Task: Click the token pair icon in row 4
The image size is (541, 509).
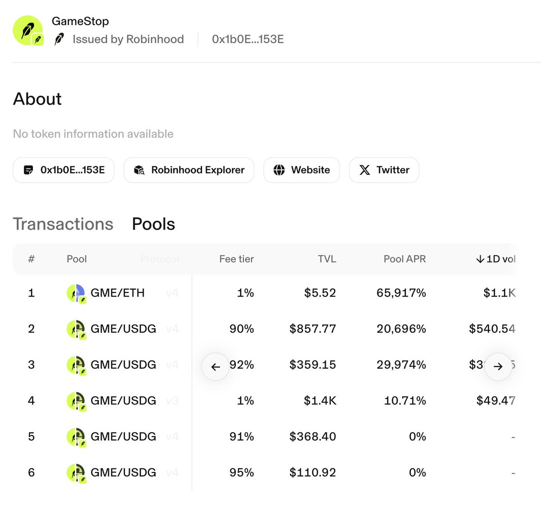Action: coord(76,401)
